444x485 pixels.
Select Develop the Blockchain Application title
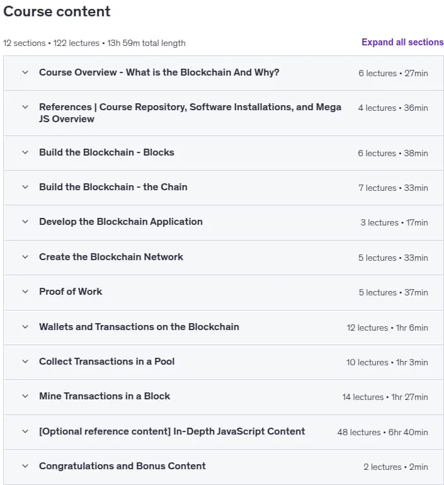click(121, 222)
